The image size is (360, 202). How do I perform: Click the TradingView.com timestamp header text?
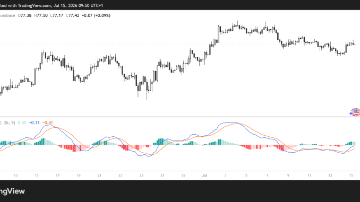(x=52, y=5)
